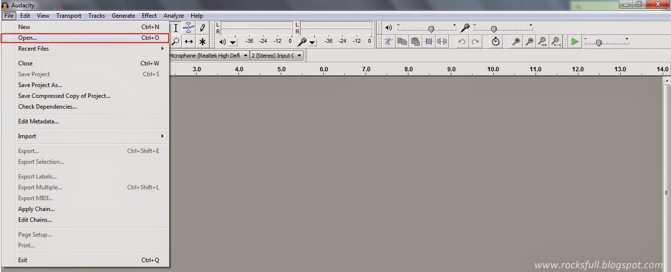Toggle the Sync-Lock clock icon

pyautogui.click(x=496, y=41)
